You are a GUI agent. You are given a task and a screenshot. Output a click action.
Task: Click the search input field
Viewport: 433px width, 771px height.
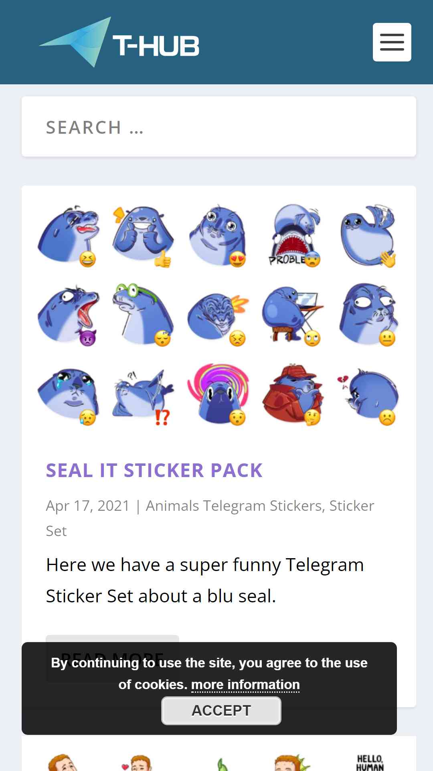click(219, 126)
